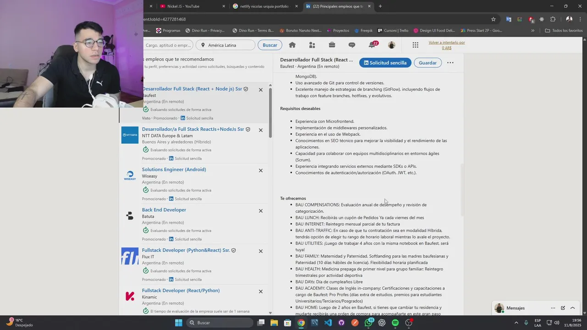Bookmark this page with the star icon
This screenshot has width=587, height=330.
493,19
